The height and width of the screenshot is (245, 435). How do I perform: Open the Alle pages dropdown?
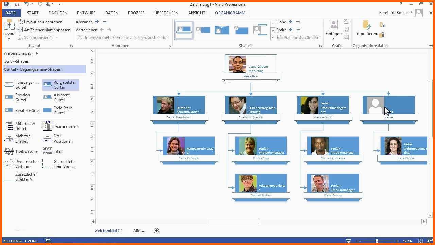(139, 231)
